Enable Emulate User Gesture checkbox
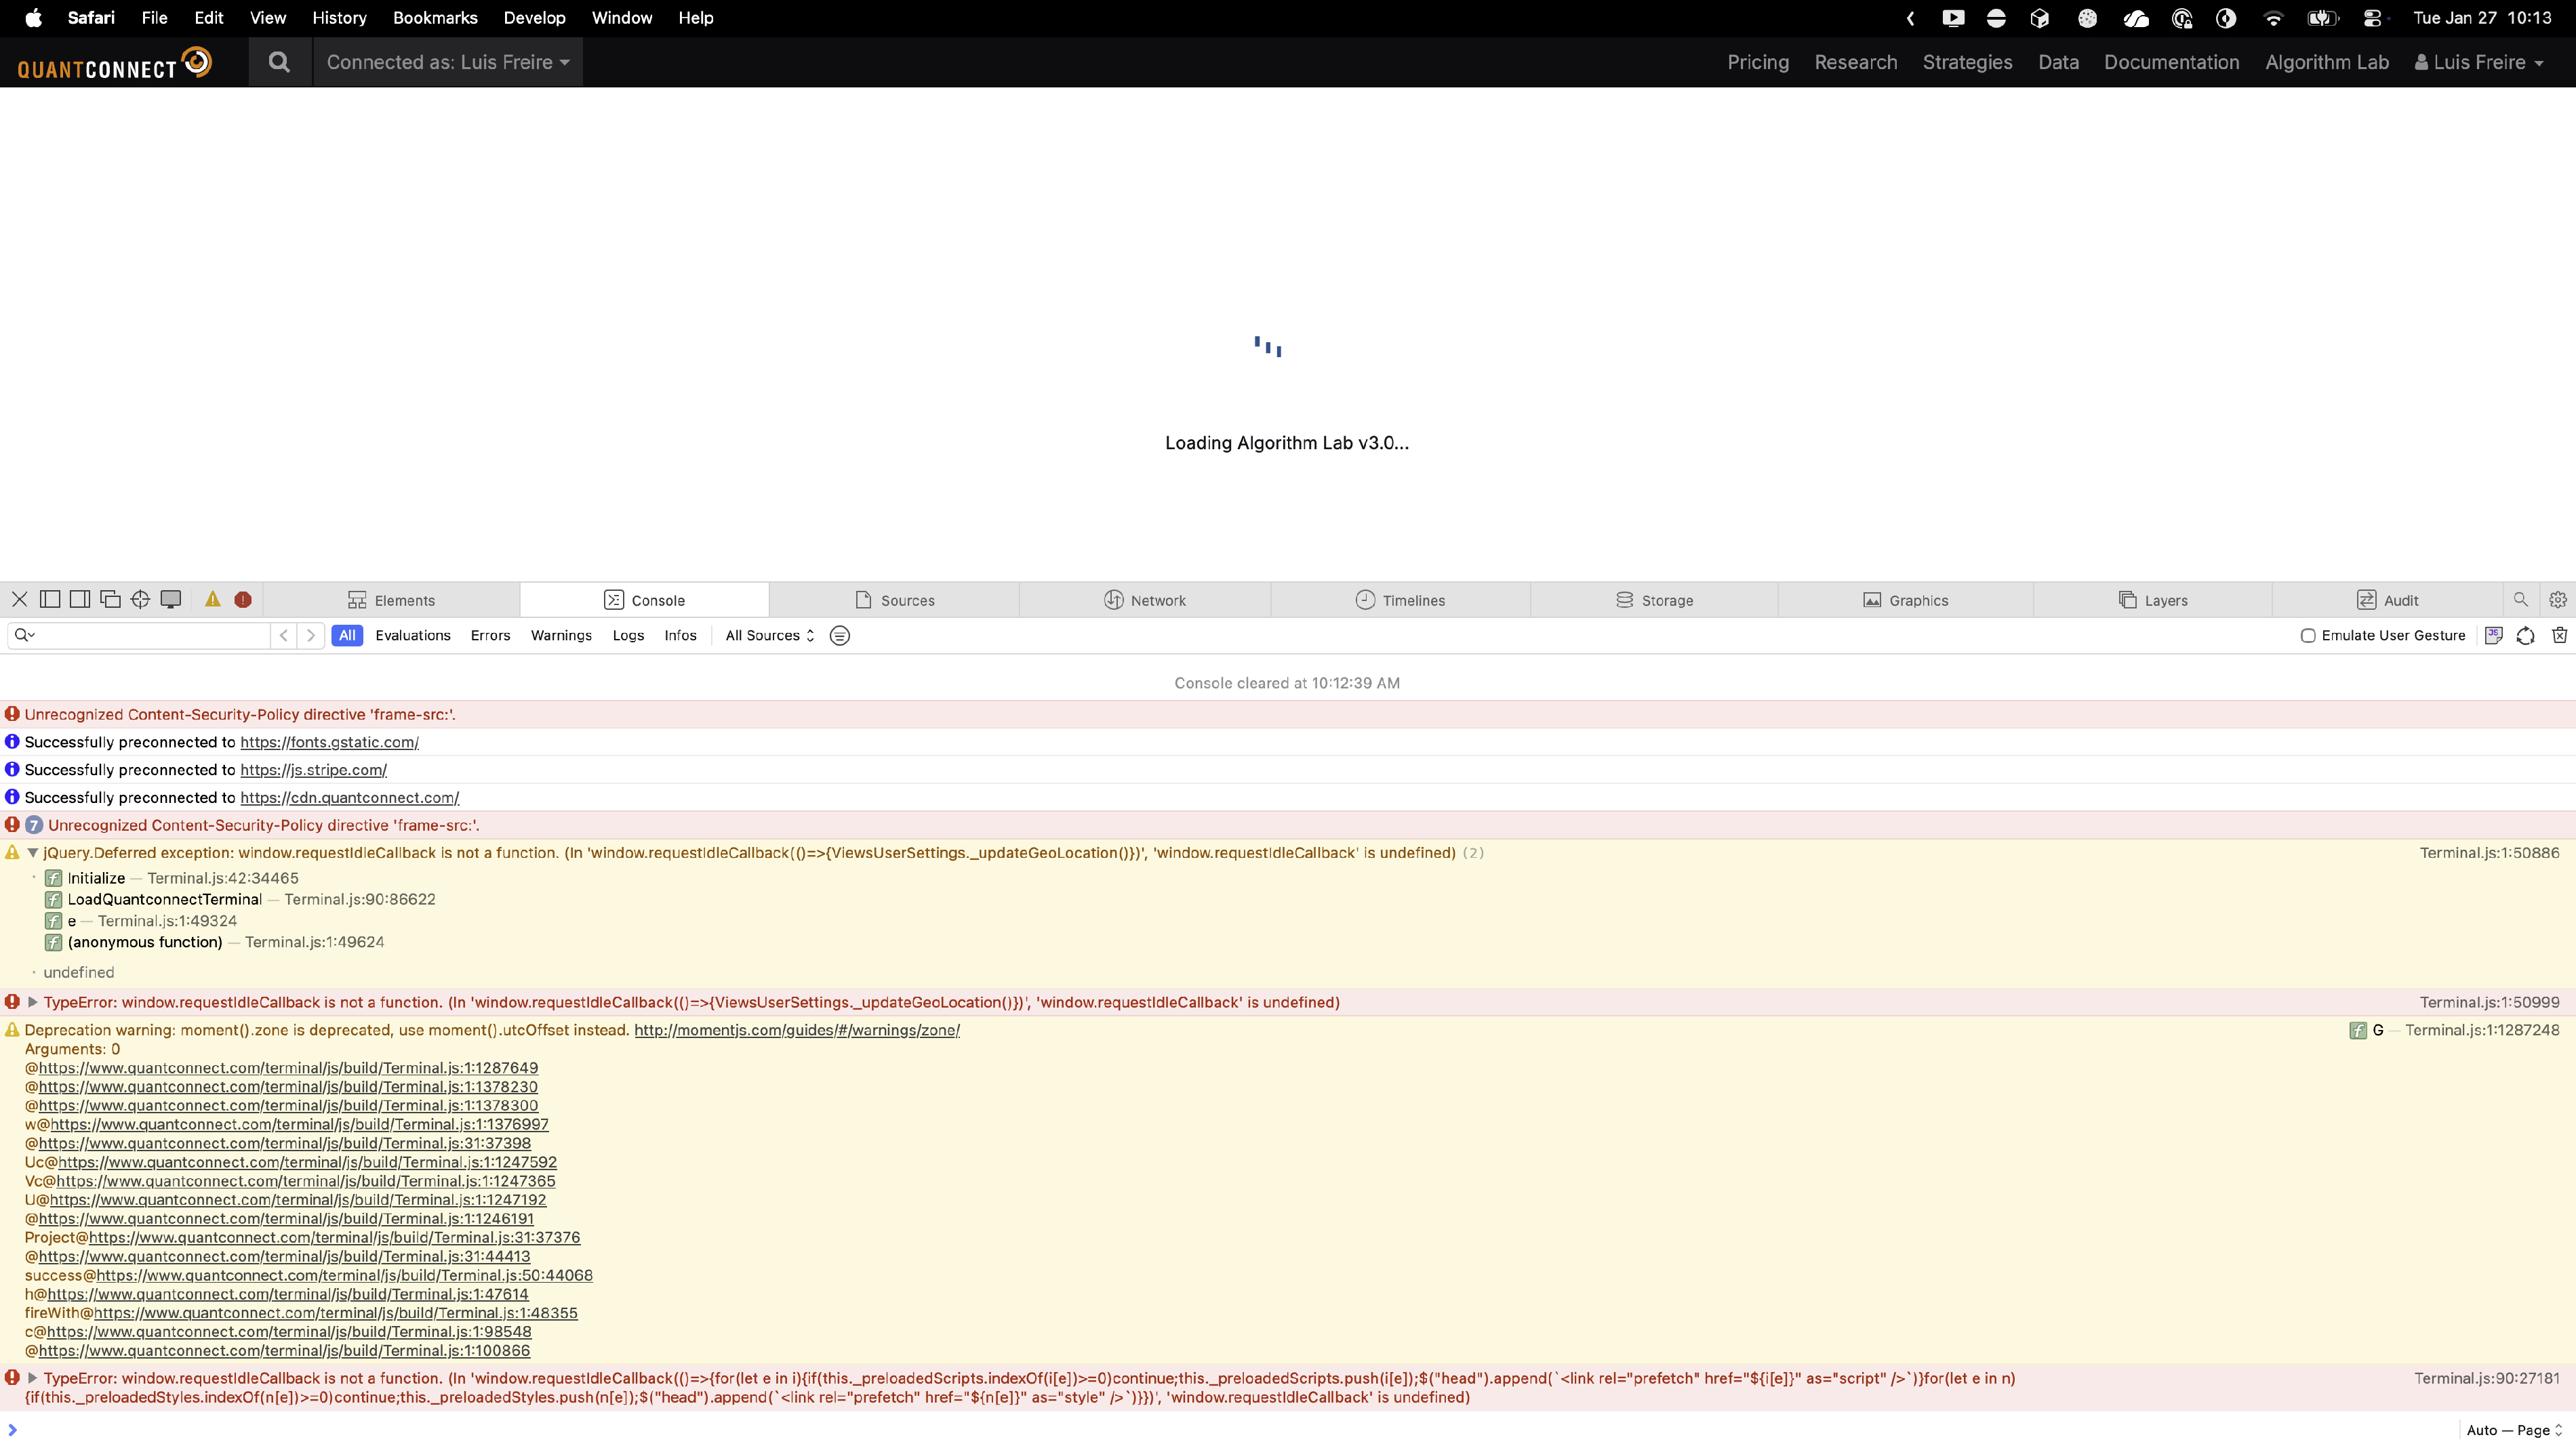Viewport: 2576px width, 1448px height. coord(2308,636)
